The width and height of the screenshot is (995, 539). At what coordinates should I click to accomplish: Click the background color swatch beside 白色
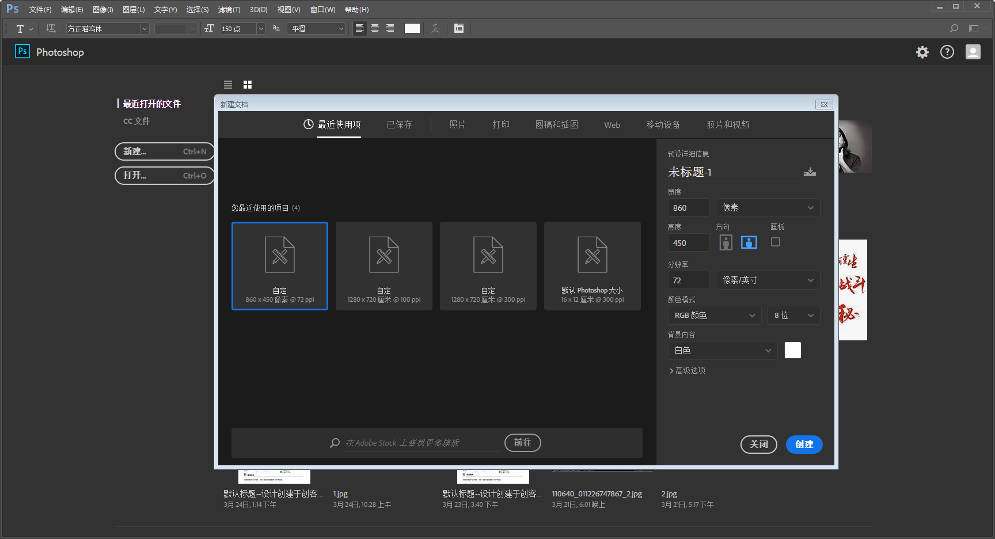793,350
